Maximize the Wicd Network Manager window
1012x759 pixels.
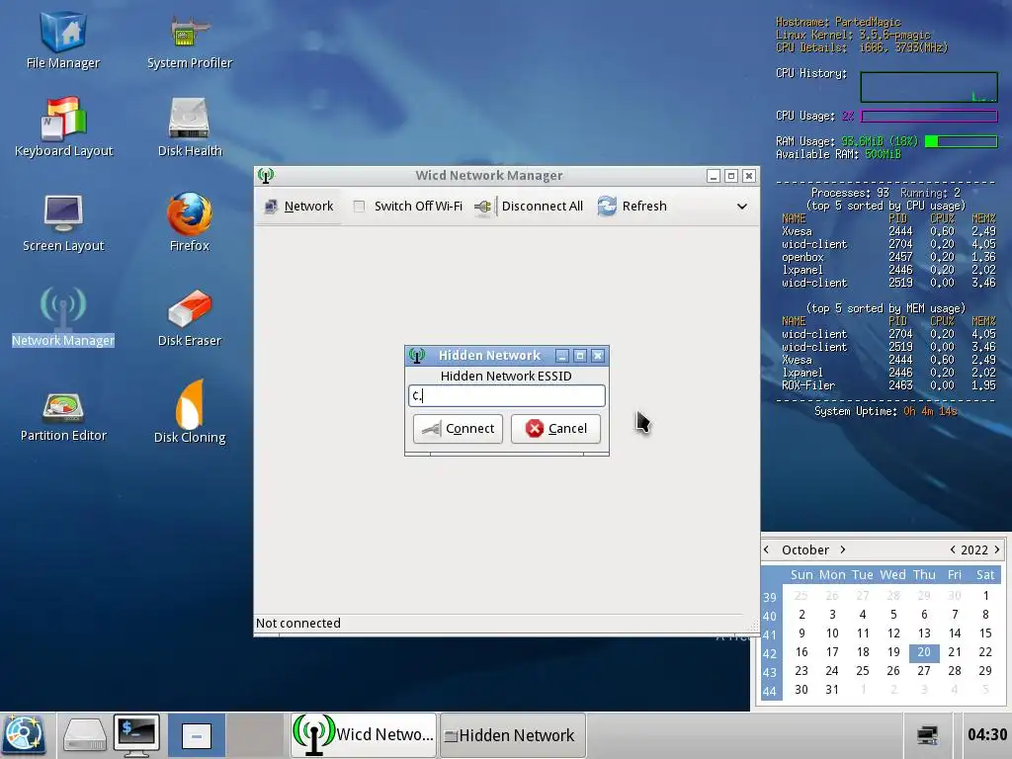click(x=731, y=176)
